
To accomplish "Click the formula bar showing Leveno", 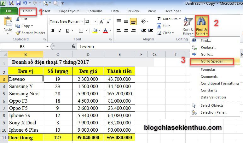I will click(133, 47).
